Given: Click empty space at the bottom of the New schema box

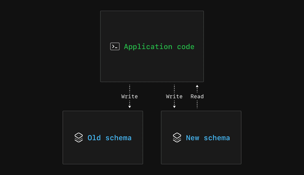Looking at the screenshot, I should pos(201,156).
